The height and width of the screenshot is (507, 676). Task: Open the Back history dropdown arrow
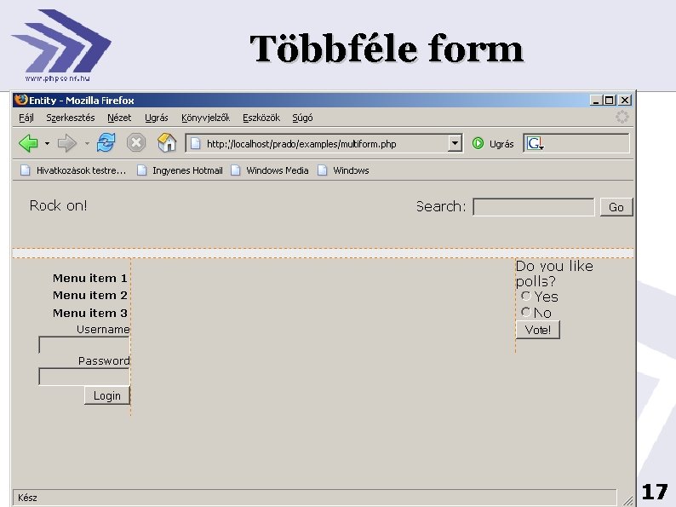(47, 143)
